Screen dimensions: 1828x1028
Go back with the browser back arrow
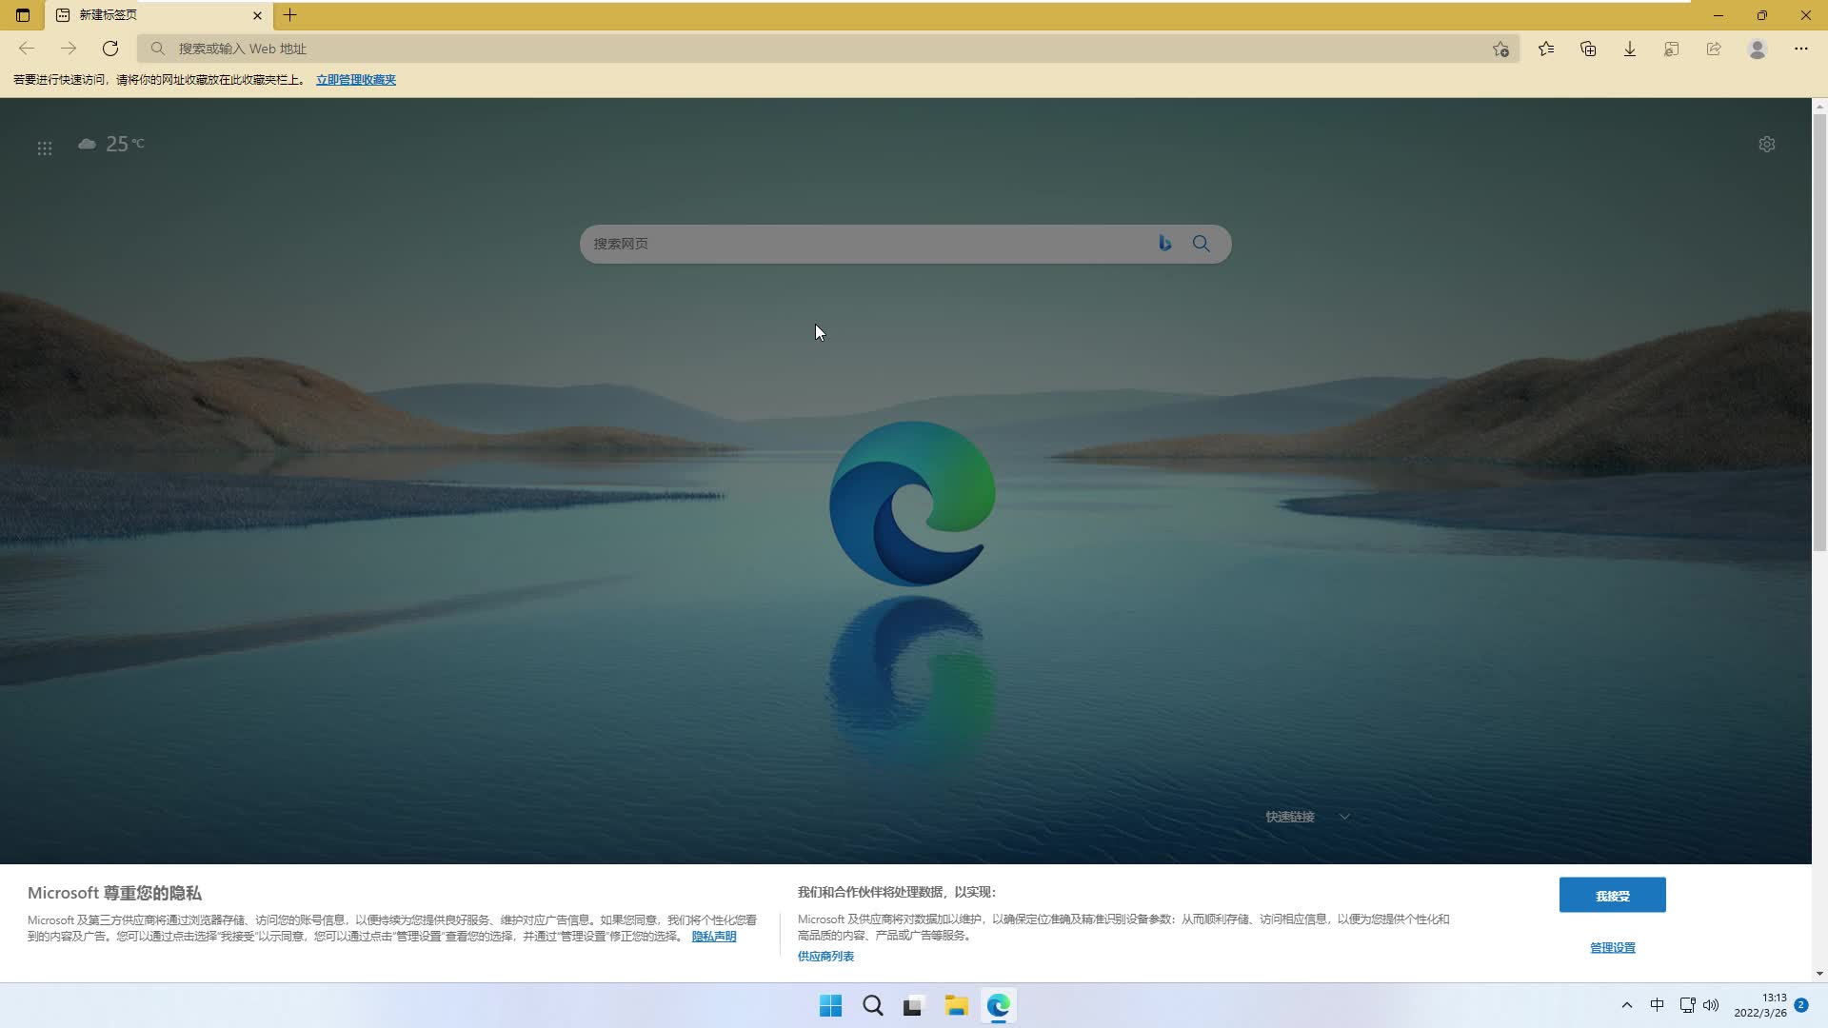[x=27, y=49]
